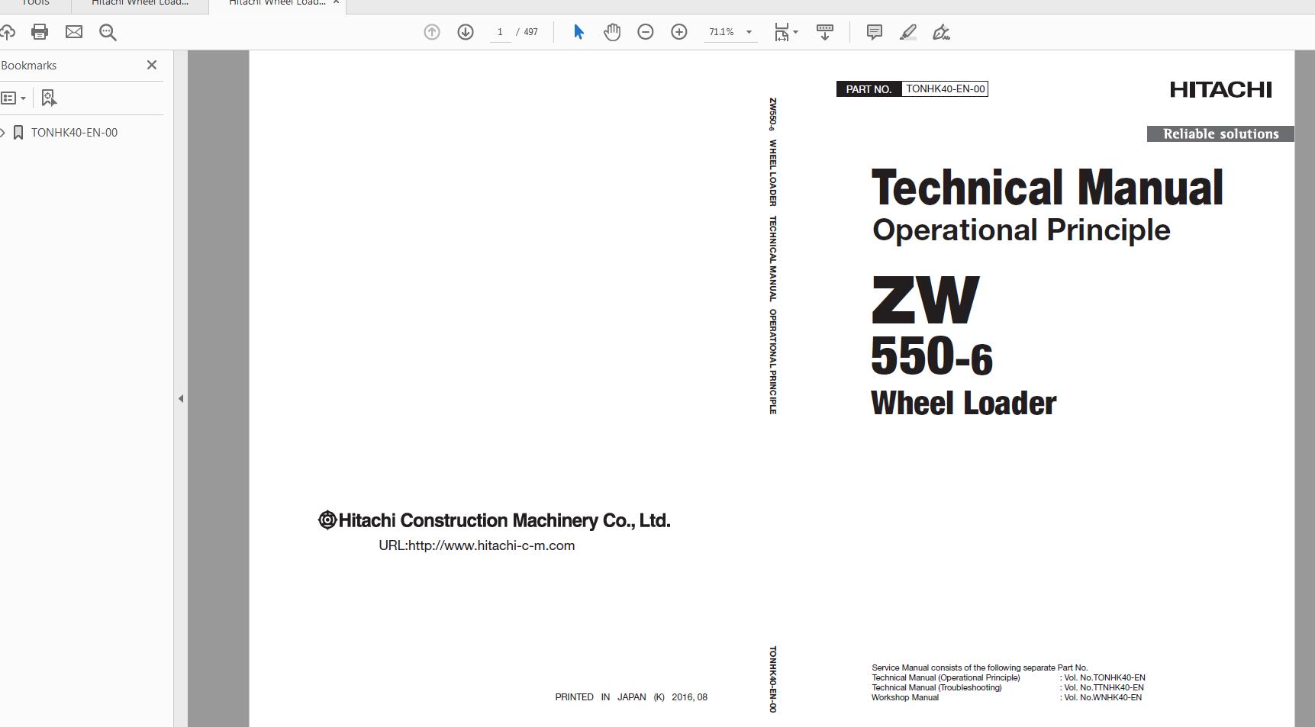Click the Print icon

39,32
